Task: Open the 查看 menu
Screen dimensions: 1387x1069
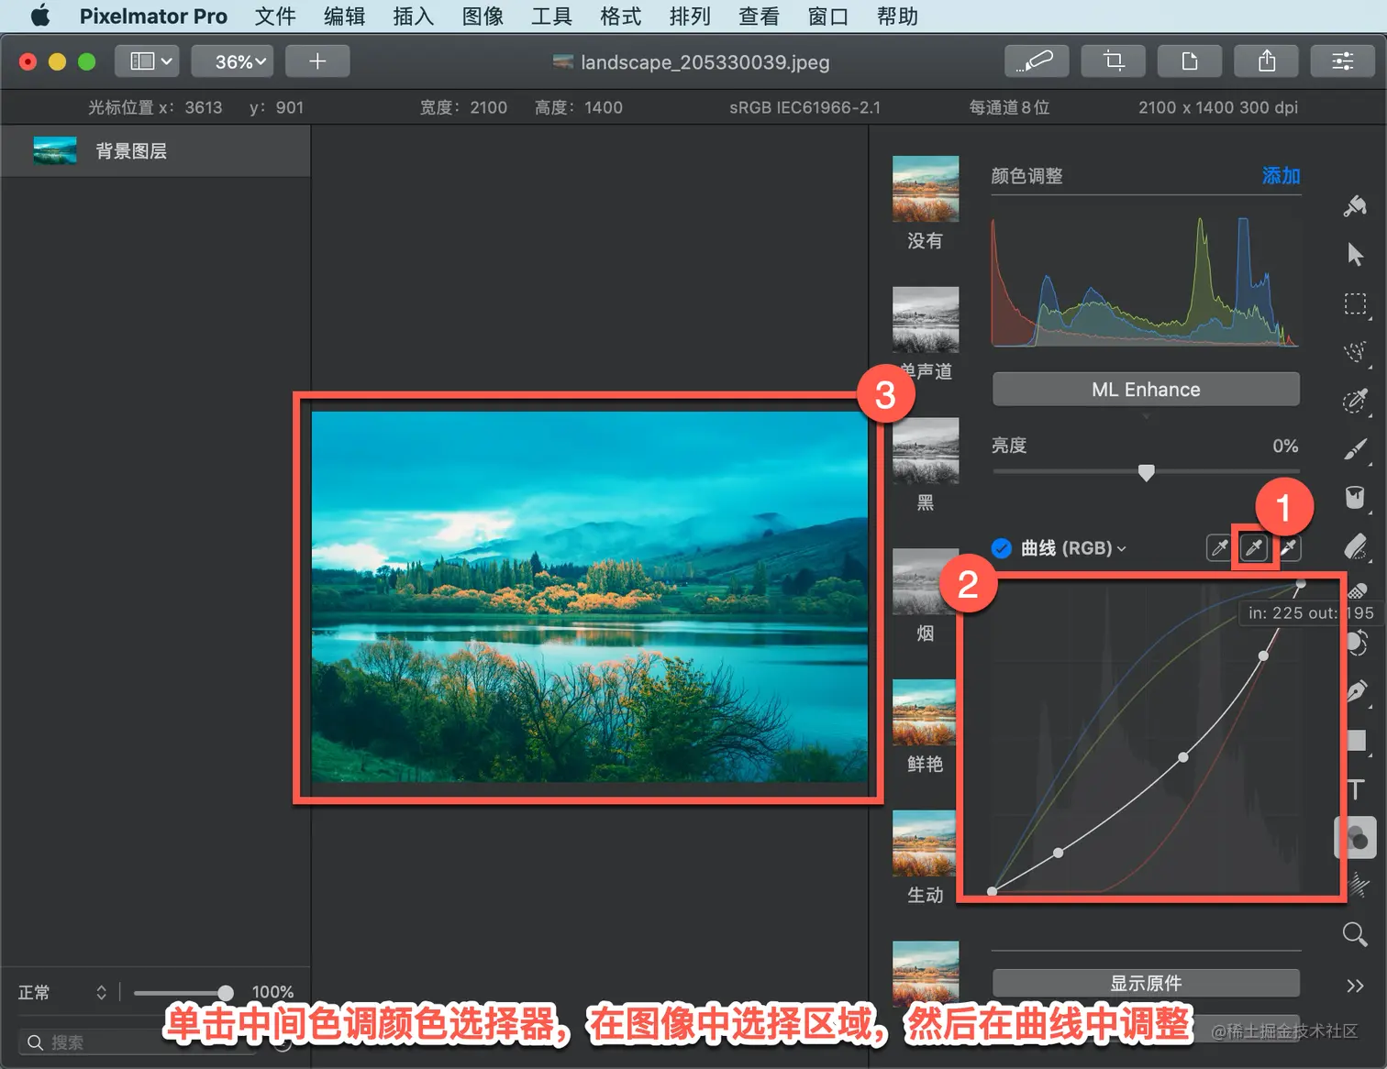Action: pos(759,17)
